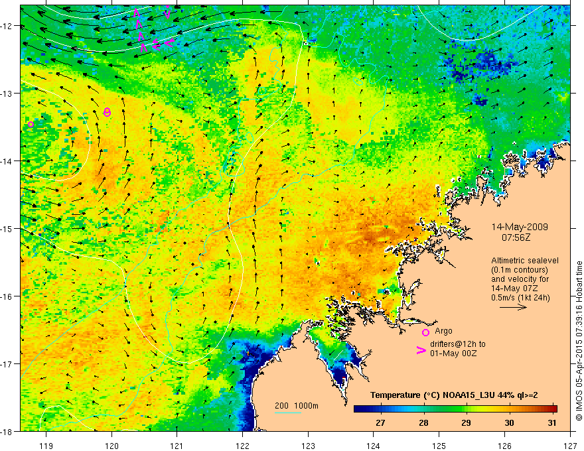The image size is (584, 451).
Task: Click the "14-May-2009" date label
Action: coord(520,227)
